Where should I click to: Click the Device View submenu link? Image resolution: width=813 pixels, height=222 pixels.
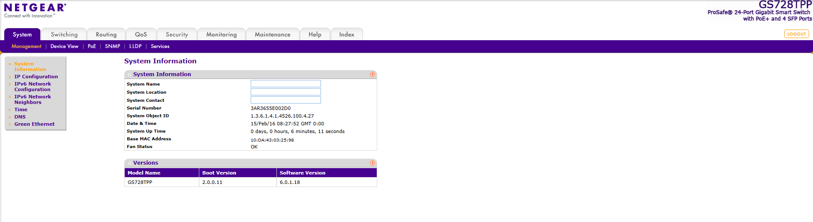pyautogui.click(x=64, y=46)
